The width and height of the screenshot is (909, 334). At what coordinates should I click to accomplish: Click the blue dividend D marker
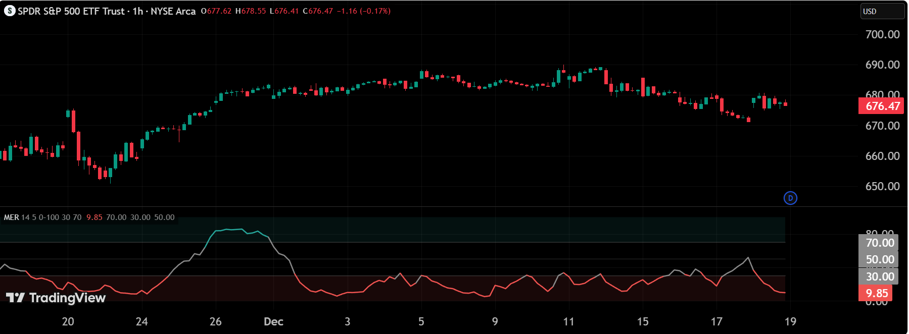pos(790,198)
